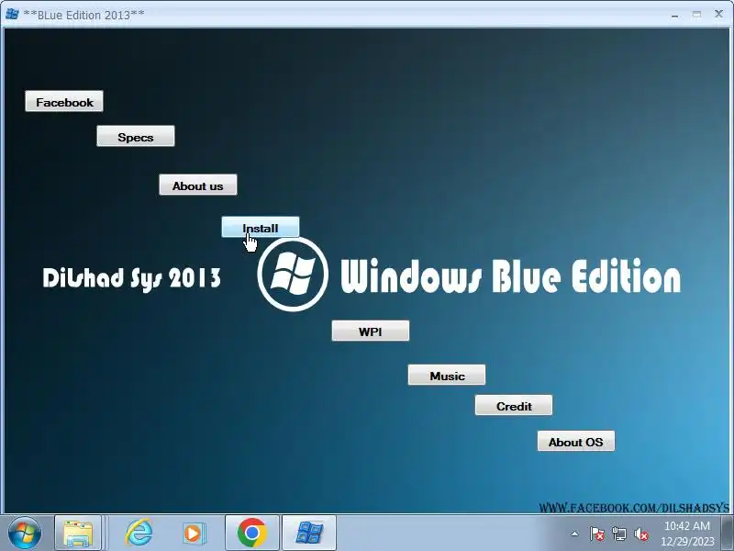Viewport: 734px width, 551px height.
Task: Click the Specs button
Action: click(136, 136)
